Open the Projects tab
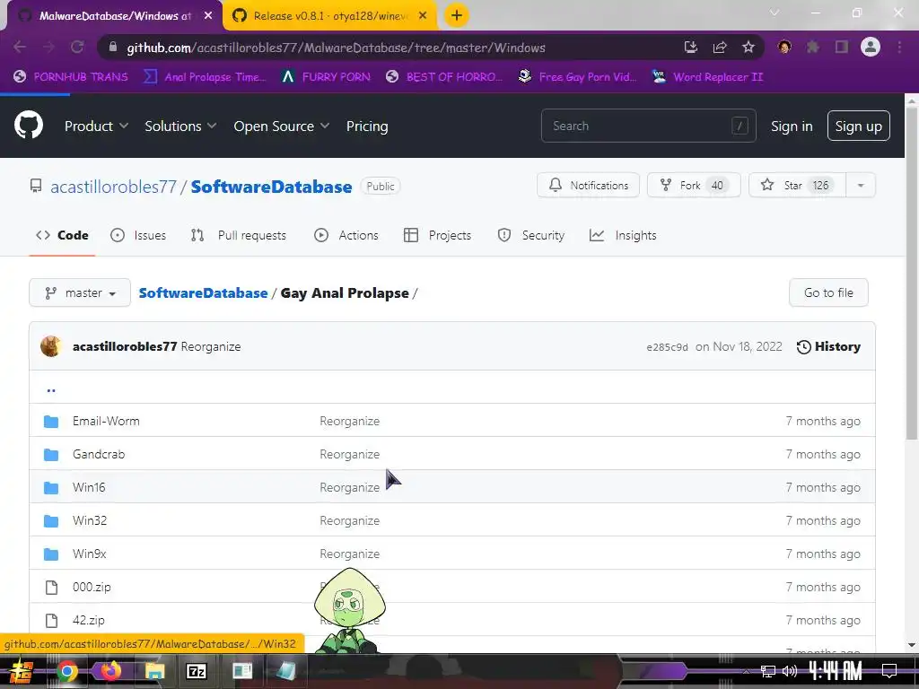Screen dimensions: 919x689 pos(437,236)
